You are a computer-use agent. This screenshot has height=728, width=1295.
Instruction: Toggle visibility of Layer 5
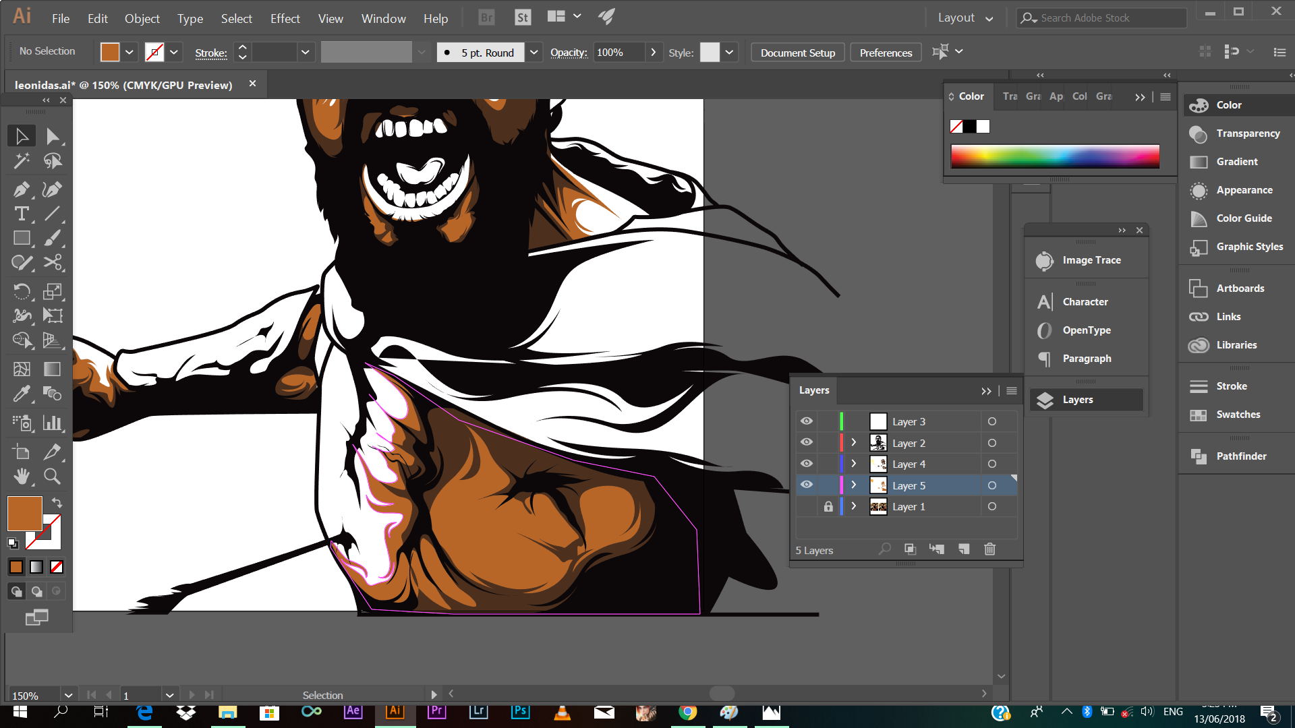click(x=806, y=485)
